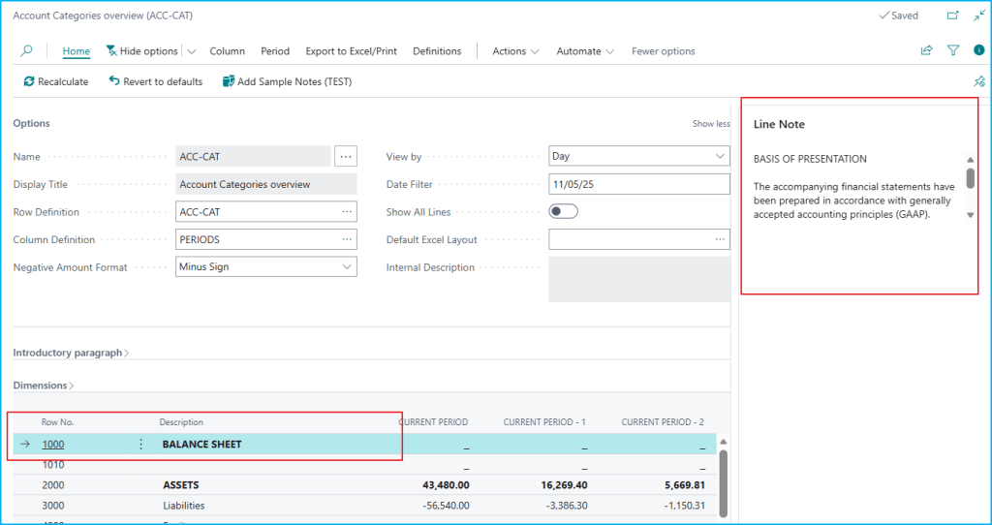Image resolution: width=992 pixels, height=525 pixels.
Task: Click the Line Note scrollbar thumb
Action: [970, 178]
